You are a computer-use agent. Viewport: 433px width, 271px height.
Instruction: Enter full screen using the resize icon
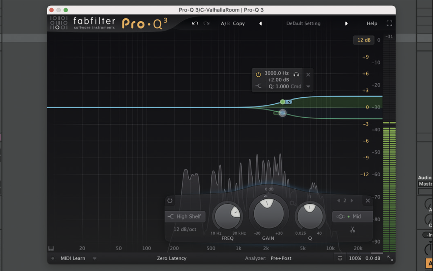tap(389, 23)
